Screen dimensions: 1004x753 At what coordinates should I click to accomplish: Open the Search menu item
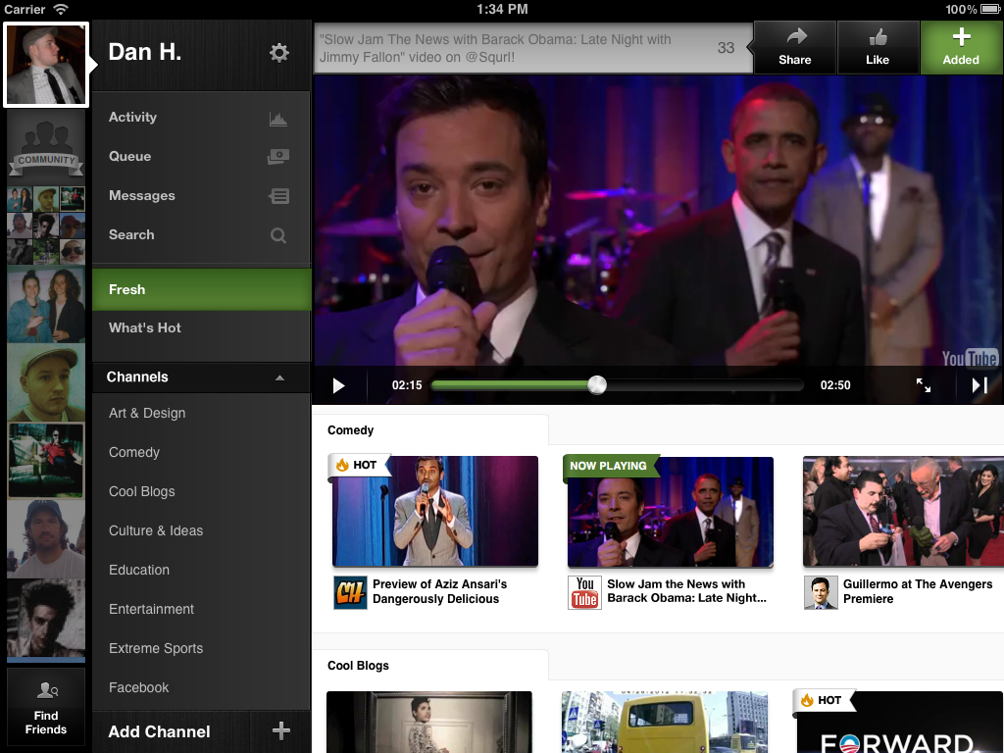pos(201,235)
